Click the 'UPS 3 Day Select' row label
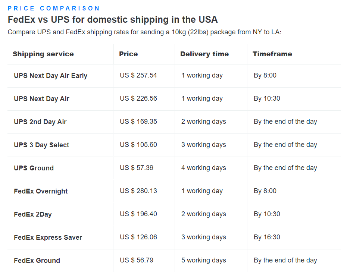This screenshot has height=277, width=347. (41, 145)
